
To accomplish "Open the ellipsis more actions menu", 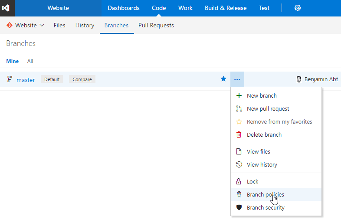I will 237,79.
